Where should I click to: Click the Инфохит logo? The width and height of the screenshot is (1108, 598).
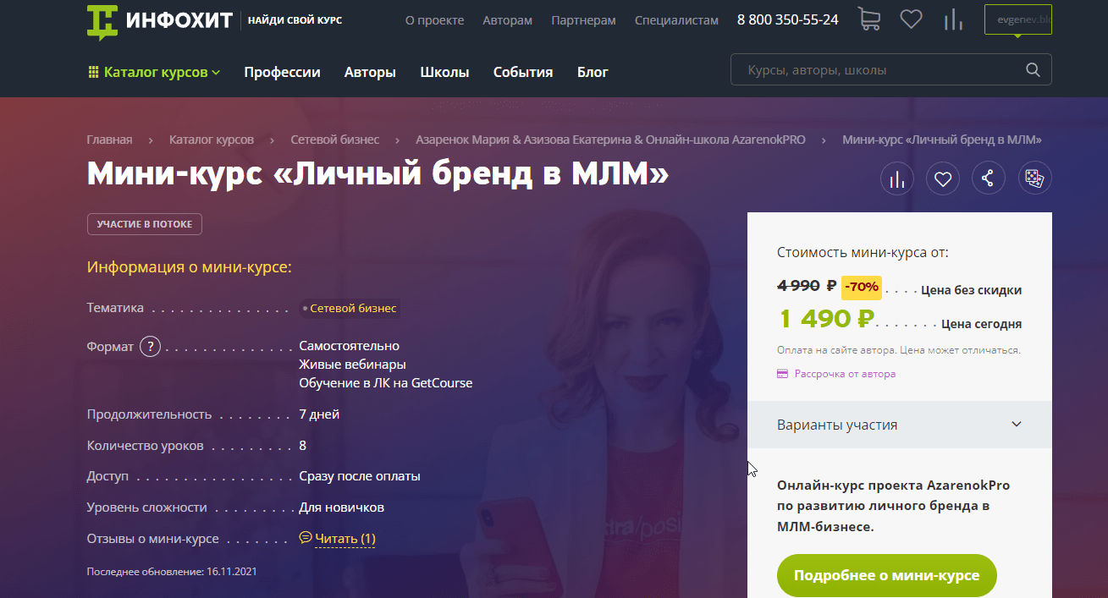point(159,20)
